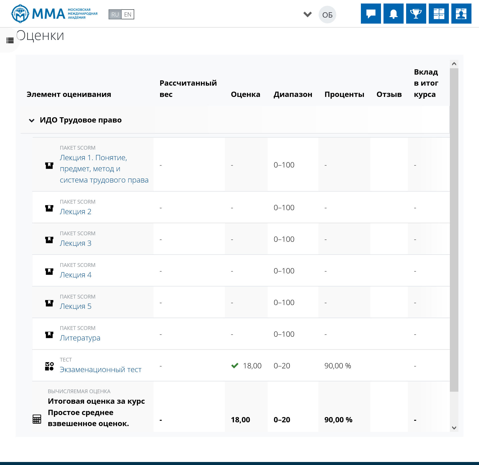Click the calculator icon beside course total
The image size is (479, 465).
[37, 419]
